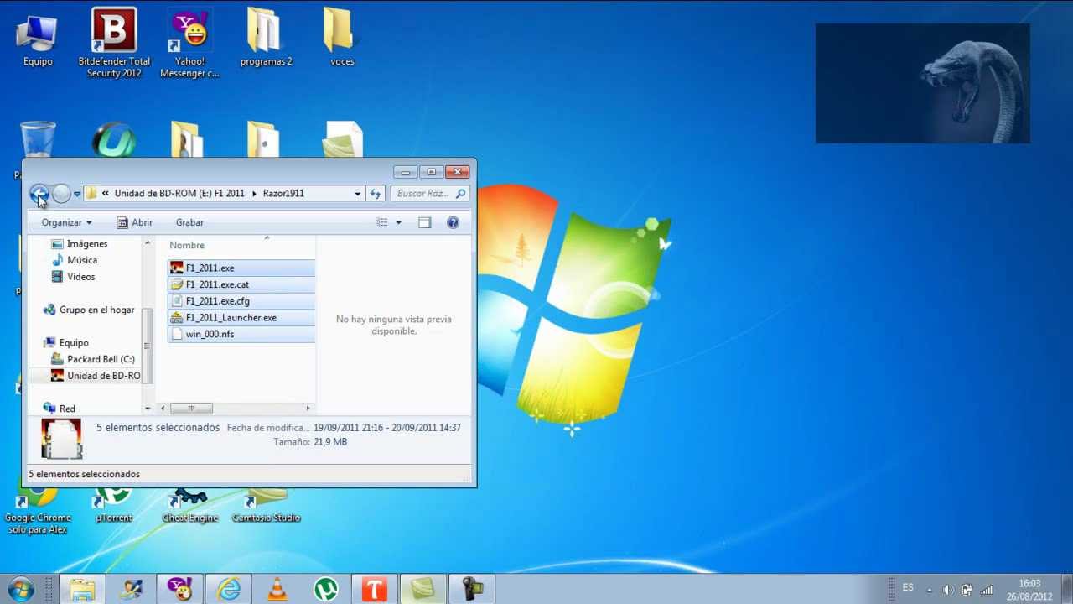The height and width of the screenshot is (604, 1073).
Task: Click navigation pane scroll-up arrow
Action: pyautogui.click(x=148, y=243)
